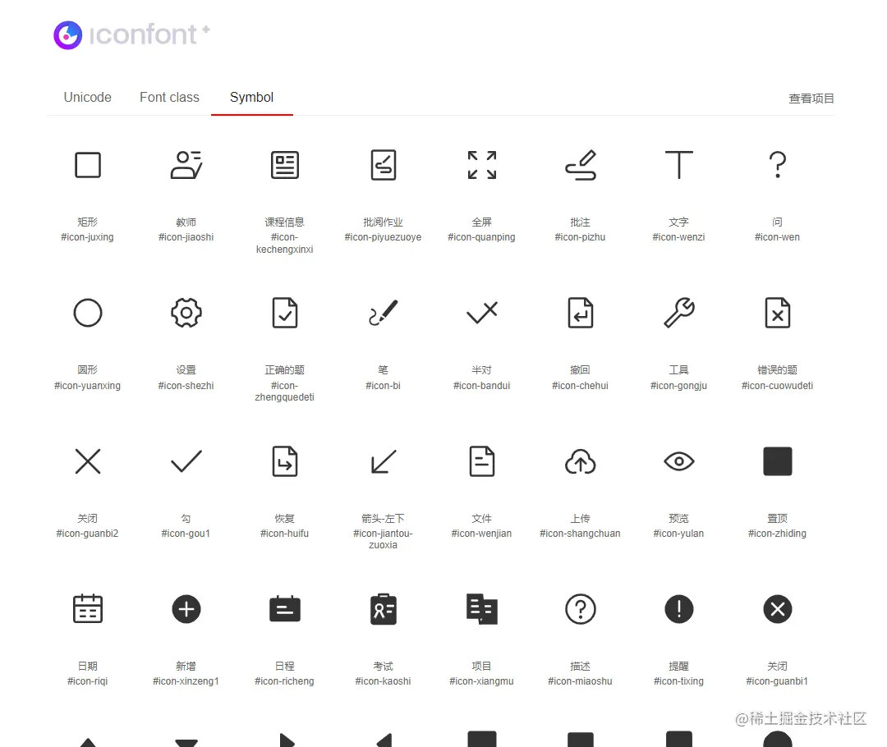This screenshot has width=887, height=747.
Task: Click the project icon-xiangmu icon
Action: pyautogui.click(x=482, y=609)
